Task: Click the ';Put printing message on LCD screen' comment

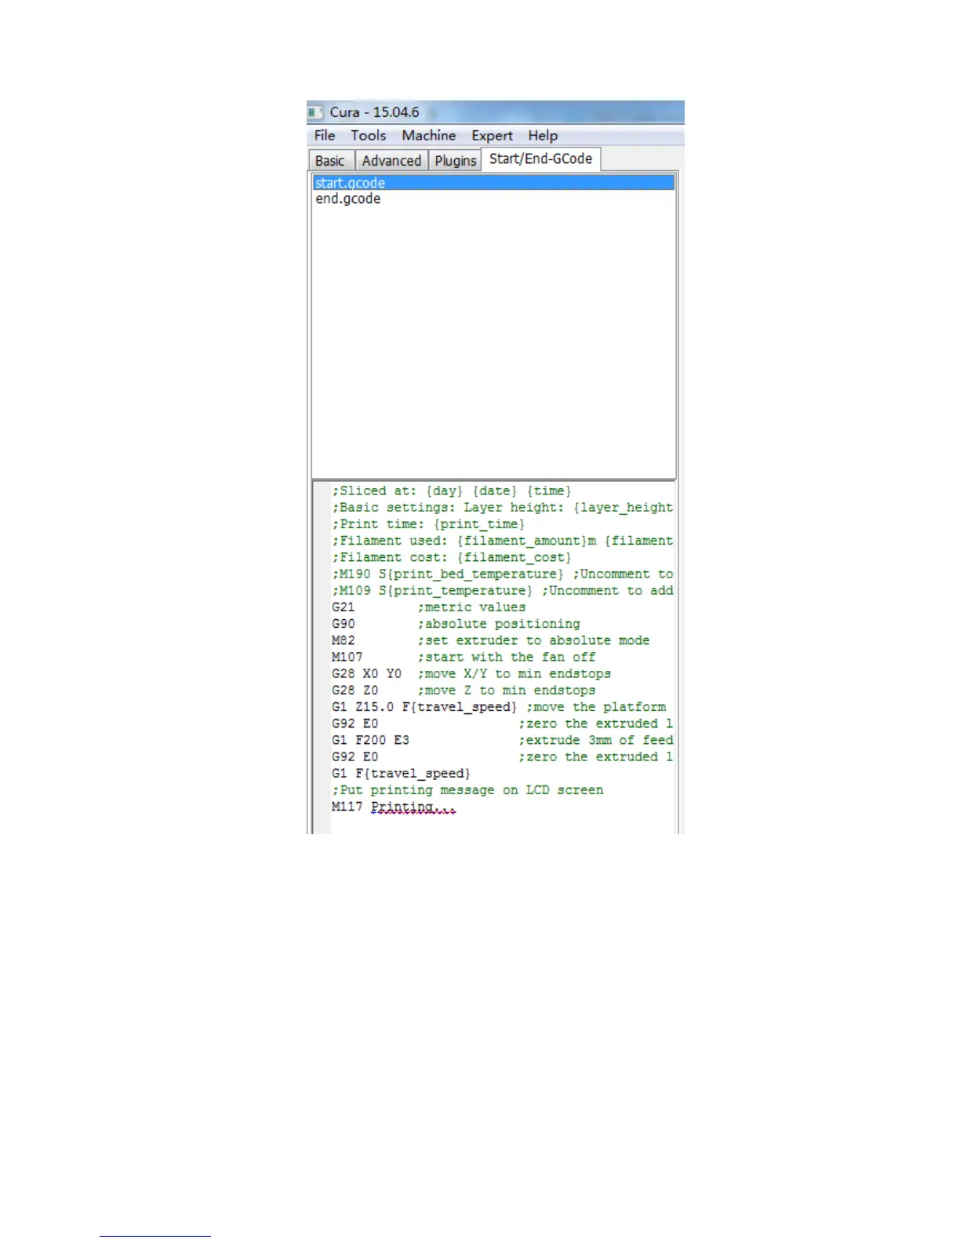Action: [x=467, y=790]
